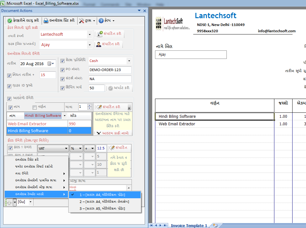Screen dimensions: 306x228
Task: Open the percent unit dropdown in VAT row
Action: [x=76, y=148]
